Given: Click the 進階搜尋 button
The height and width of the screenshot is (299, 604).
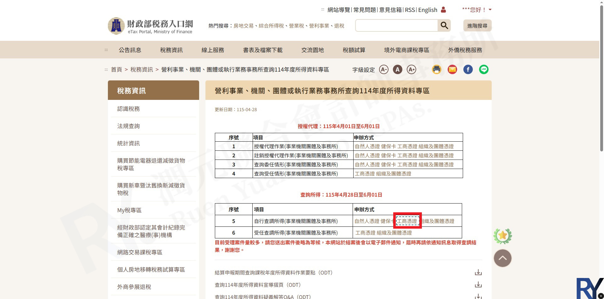Looking at the screenshot, I should coord(477,26).
